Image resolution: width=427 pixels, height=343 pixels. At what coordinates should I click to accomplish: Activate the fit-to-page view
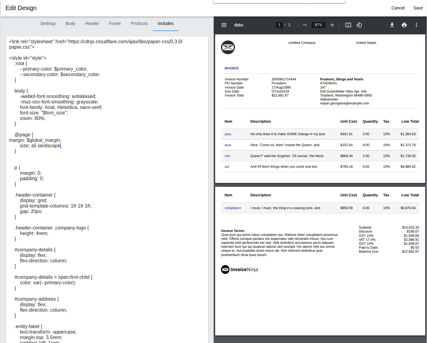click(348, 25)
